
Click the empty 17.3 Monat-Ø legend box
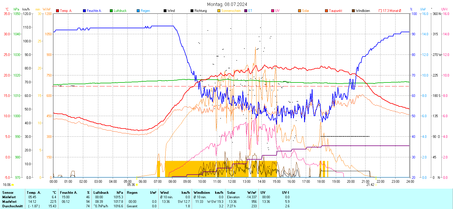(380, 11)
